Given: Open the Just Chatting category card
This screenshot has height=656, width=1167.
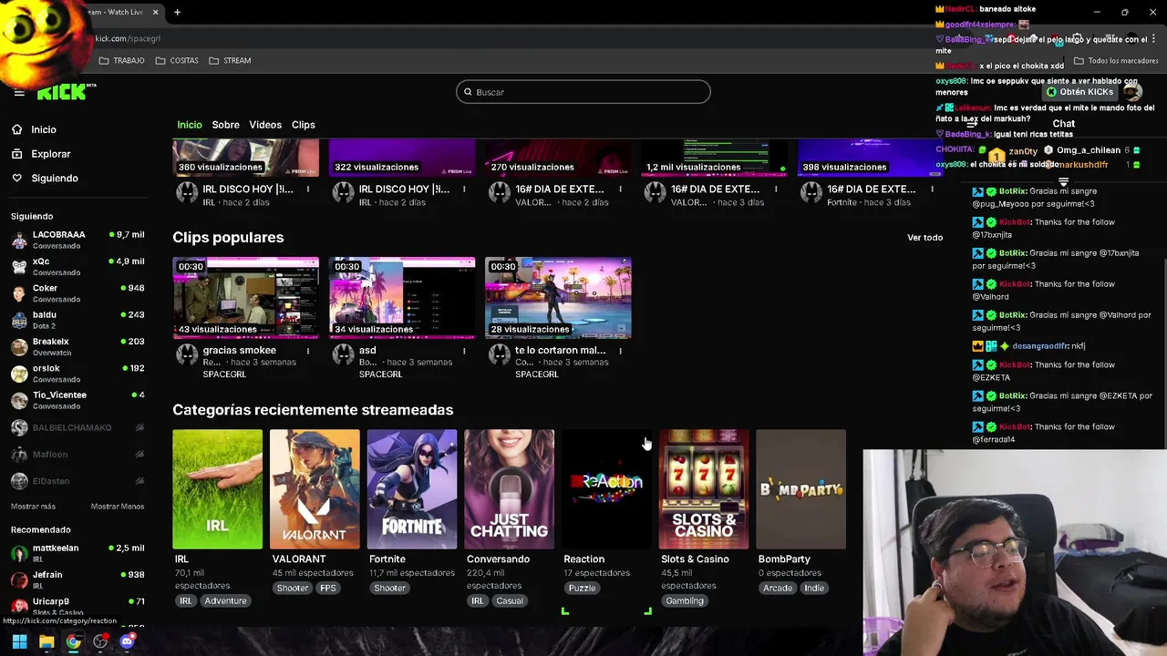Looking at the screenshot, I should point(509,489).
